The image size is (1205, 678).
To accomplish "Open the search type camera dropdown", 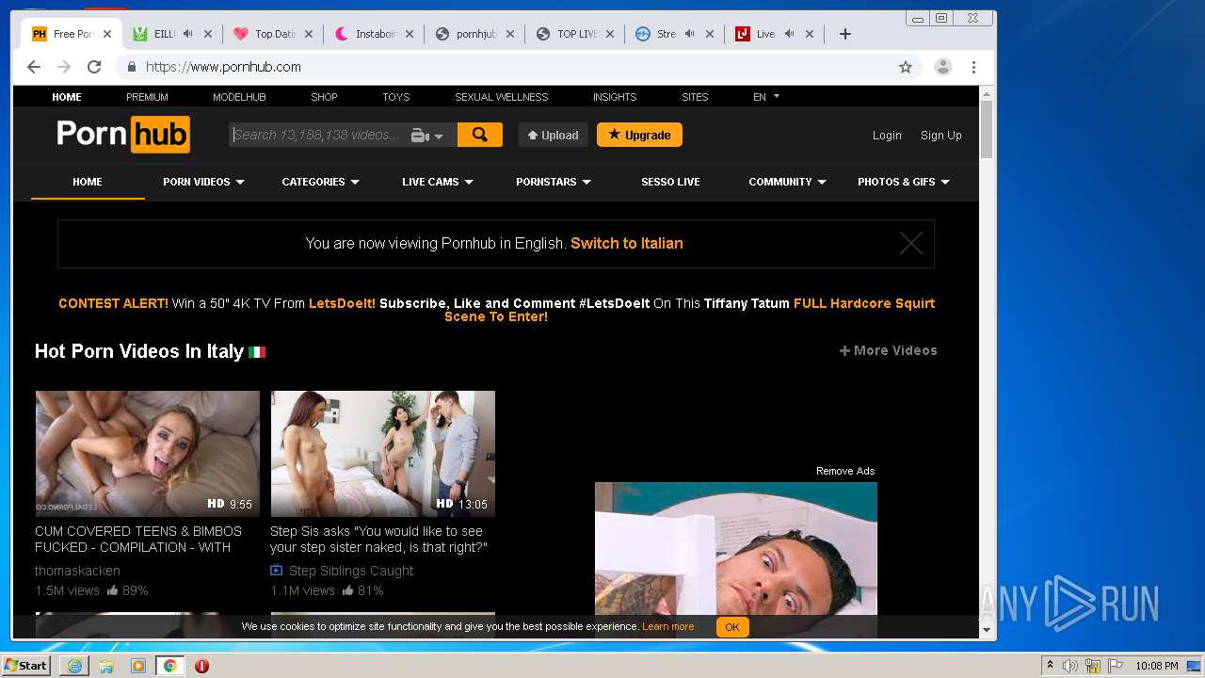I will point(427,136).
